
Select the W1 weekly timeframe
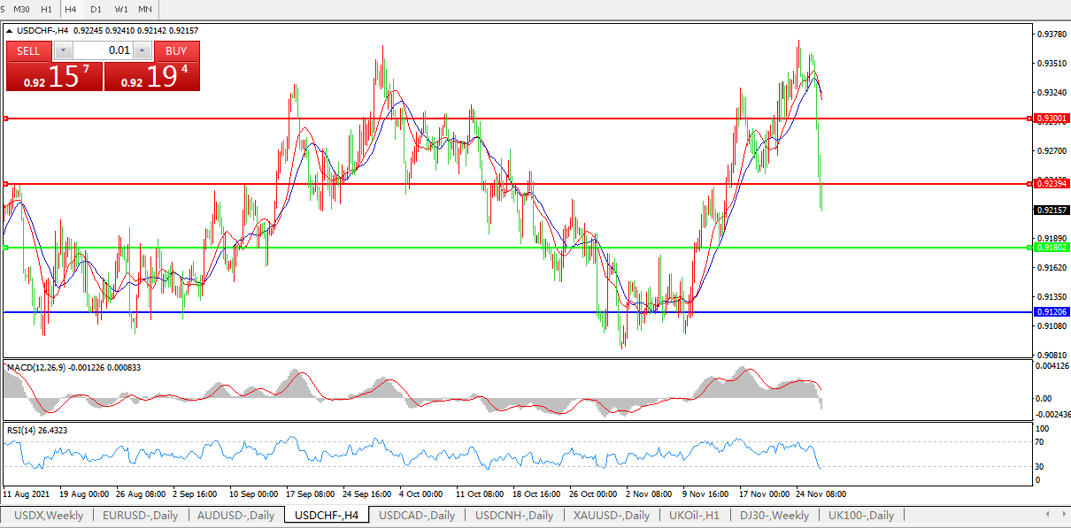coord(121,9)
